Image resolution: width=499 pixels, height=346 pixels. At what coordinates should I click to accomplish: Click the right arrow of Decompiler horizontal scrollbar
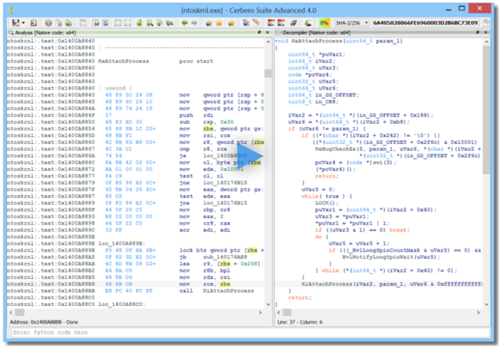478,312
